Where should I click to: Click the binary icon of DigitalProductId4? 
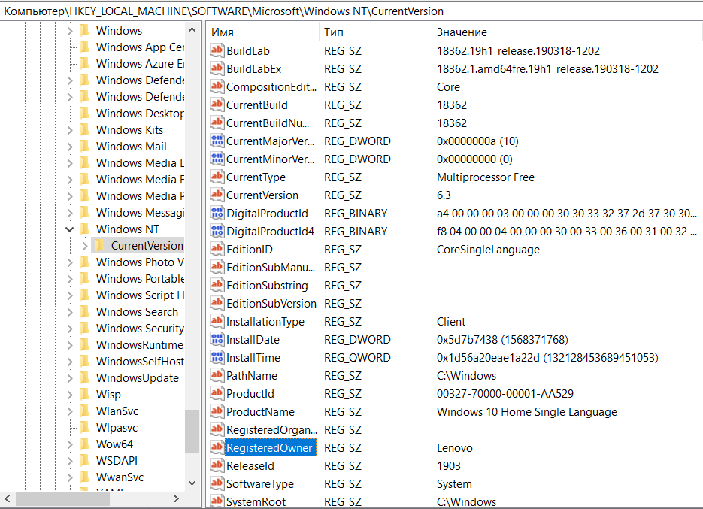[x=217, y=231]
